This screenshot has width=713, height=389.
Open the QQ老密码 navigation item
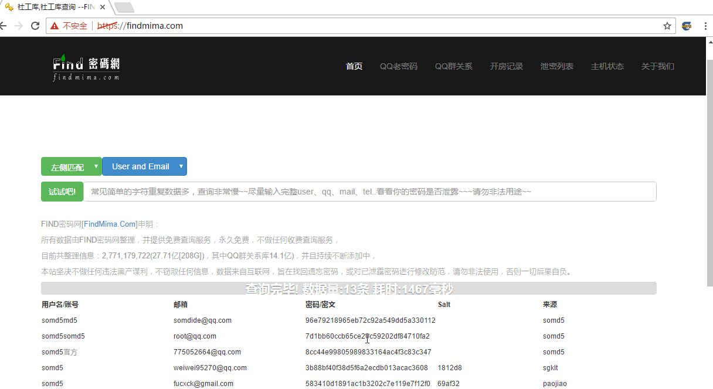point(399,66)
